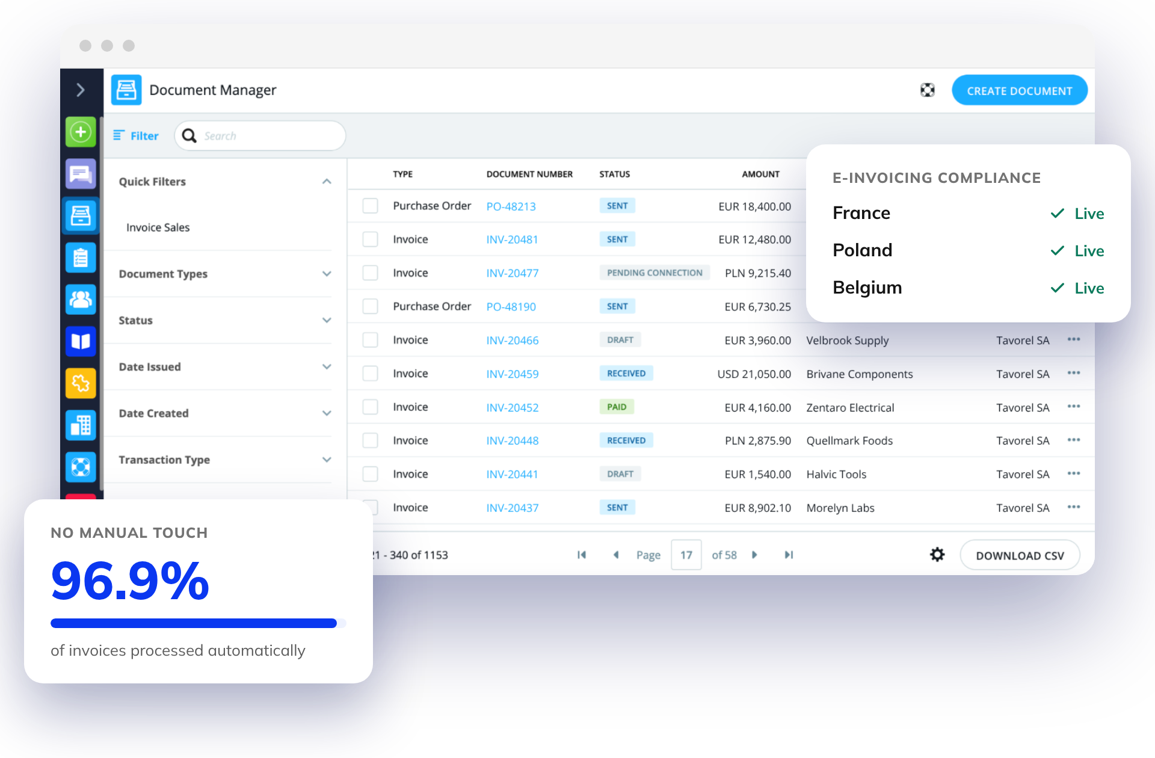Apply the Invoice Sales quick filter
1155x758 pixels.
tap(158, 227)
